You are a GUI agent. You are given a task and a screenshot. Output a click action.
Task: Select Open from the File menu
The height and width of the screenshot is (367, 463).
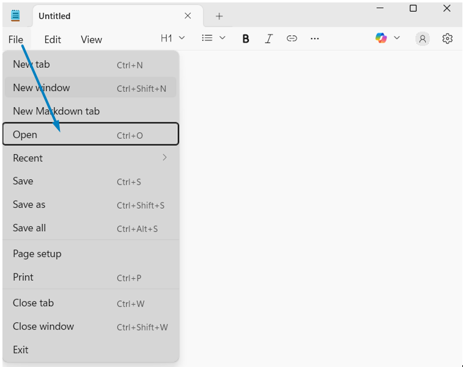[x=91, y=135]
